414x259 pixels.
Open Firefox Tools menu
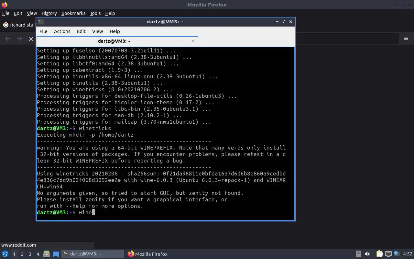[95, 13]
